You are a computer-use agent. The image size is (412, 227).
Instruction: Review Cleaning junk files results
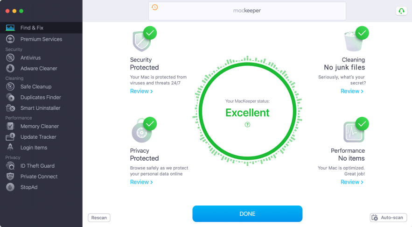coord(352,91)
